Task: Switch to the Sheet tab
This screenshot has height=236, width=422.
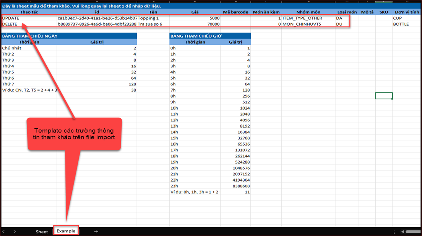Action: coord(42,231)
